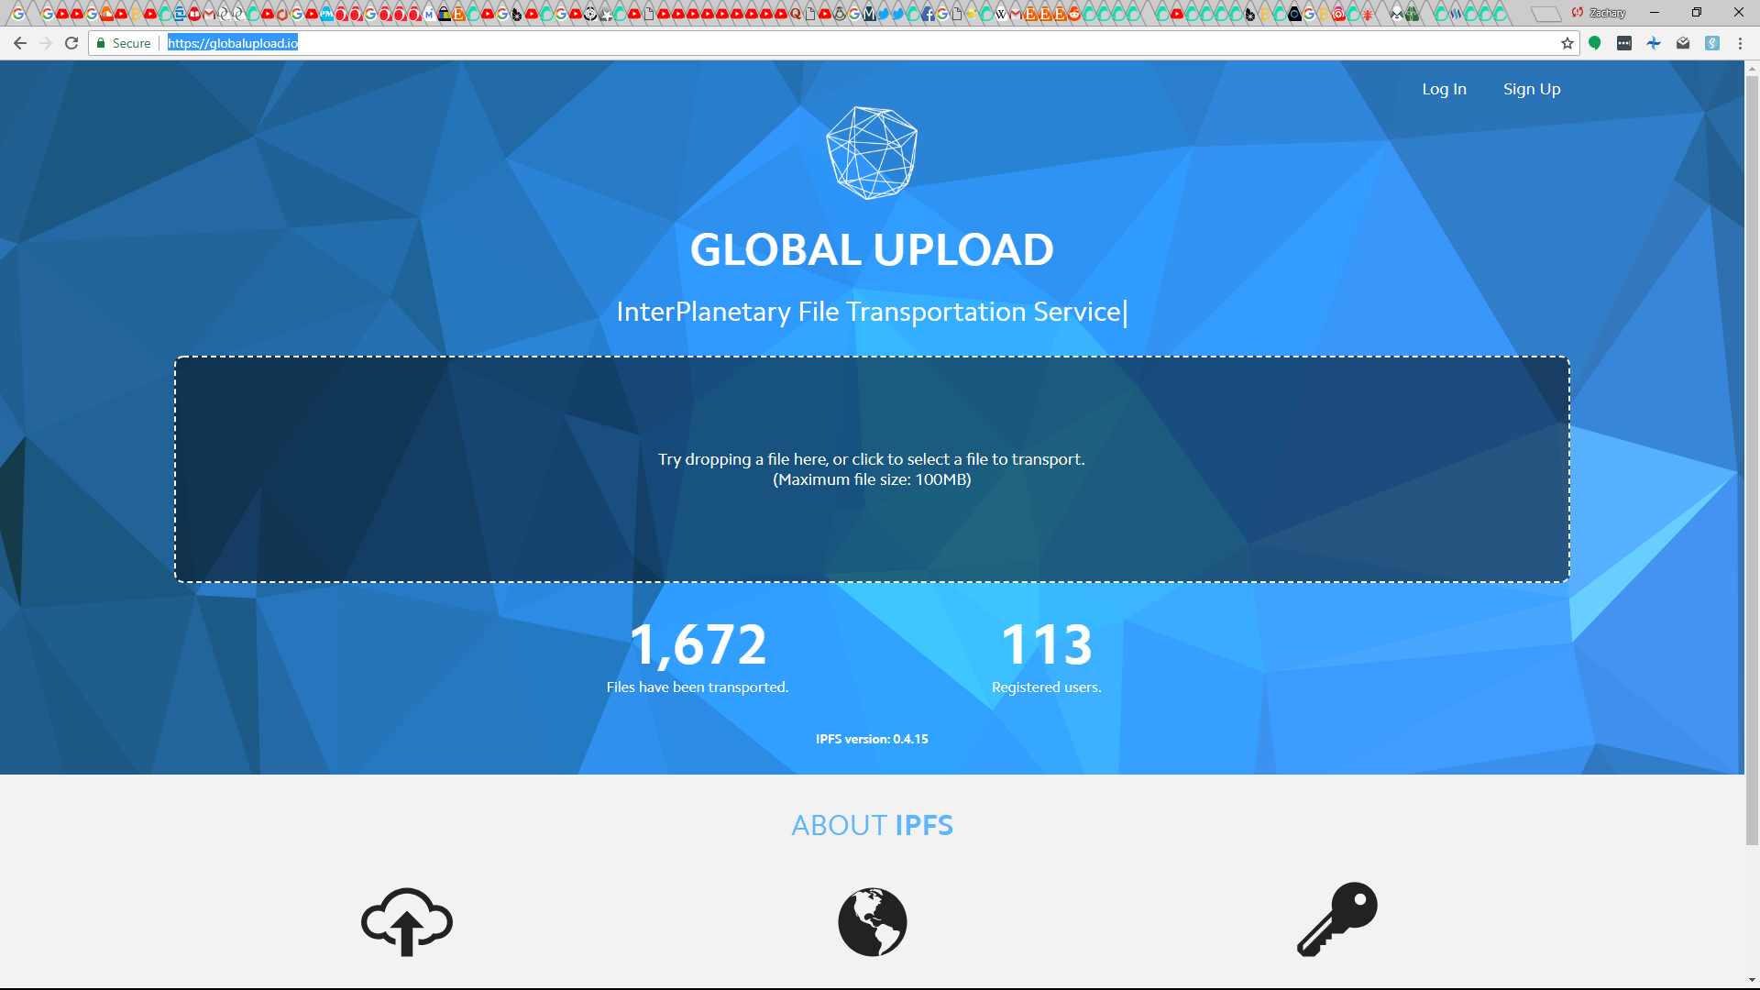
Task: Click the GLOBAL UPLOAD title text
Action: pyautogui.click(x=872, y=250)
